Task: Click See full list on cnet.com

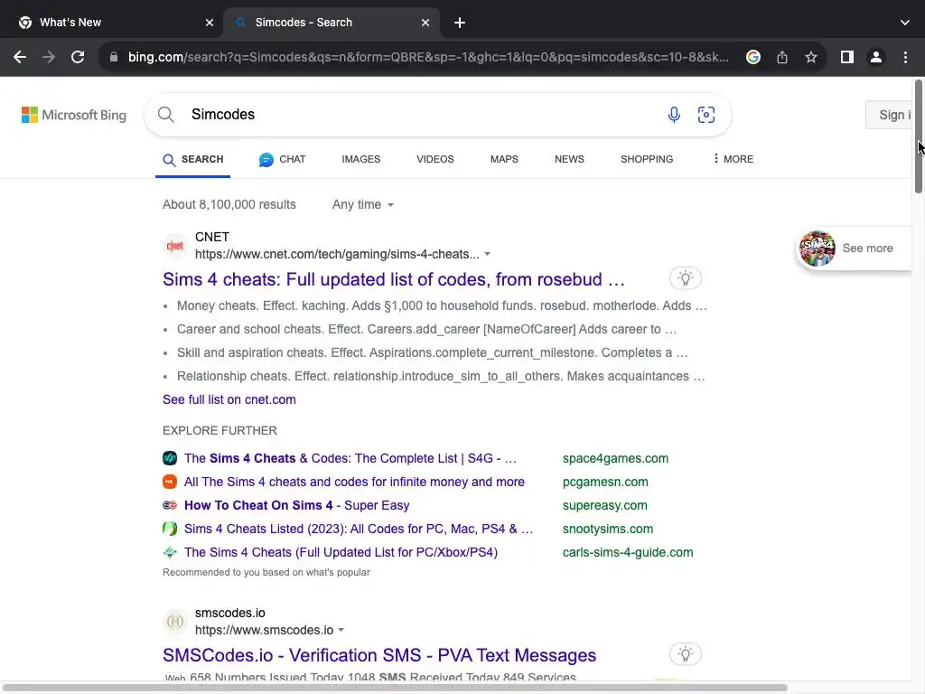Action: point(229,399)
